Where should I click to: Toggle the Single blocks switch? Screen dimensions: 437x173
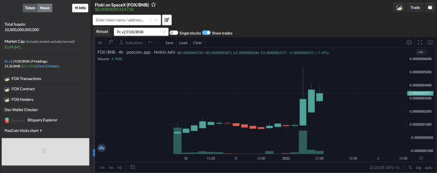(174, 33)
